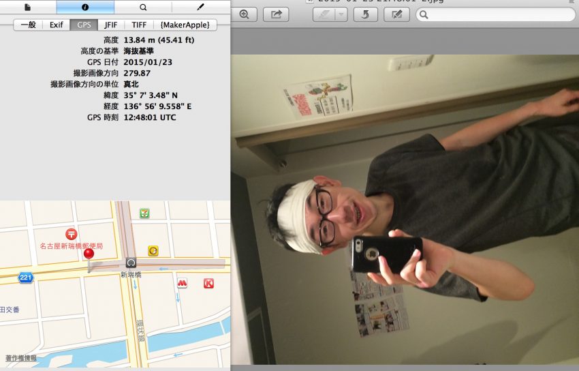
Task: Click the 海抜基準 altitude reference value
Action: 138,51
